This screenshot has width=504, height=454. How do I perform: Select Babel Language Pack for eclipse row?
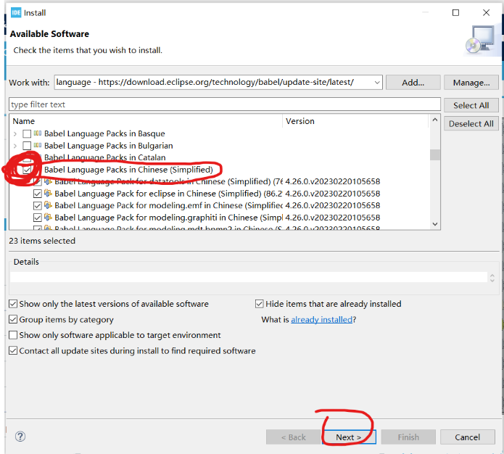click(168, 194)
